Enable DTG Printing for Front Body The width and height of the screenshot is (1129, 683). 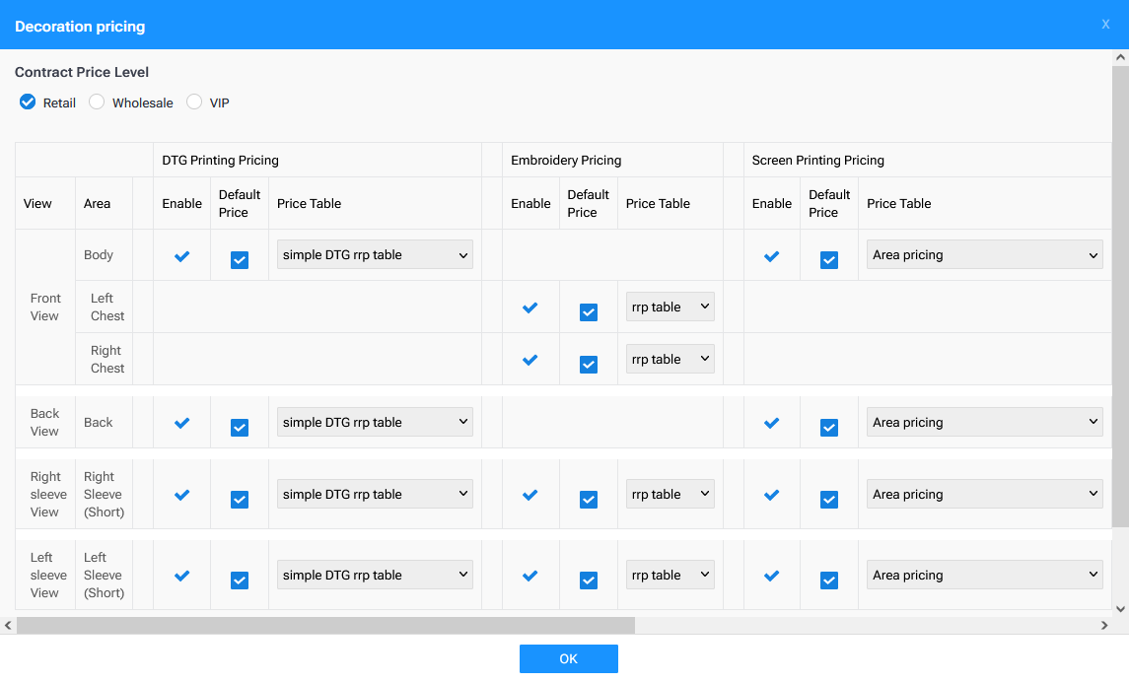[181, 254]
